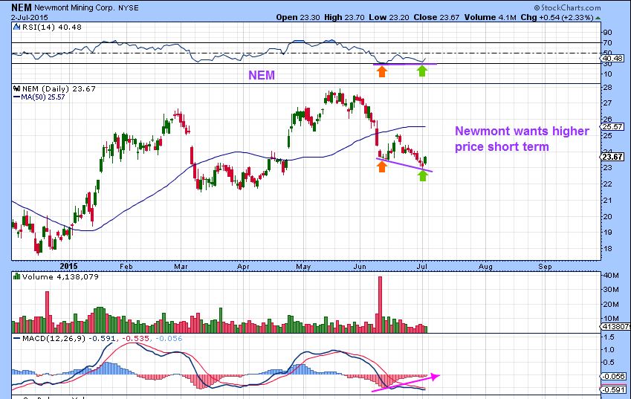Click the 40.48 RSI value tag on axis
Viewport: 631px width, 399px height.
pyautogui.click(x=612, y=58)
